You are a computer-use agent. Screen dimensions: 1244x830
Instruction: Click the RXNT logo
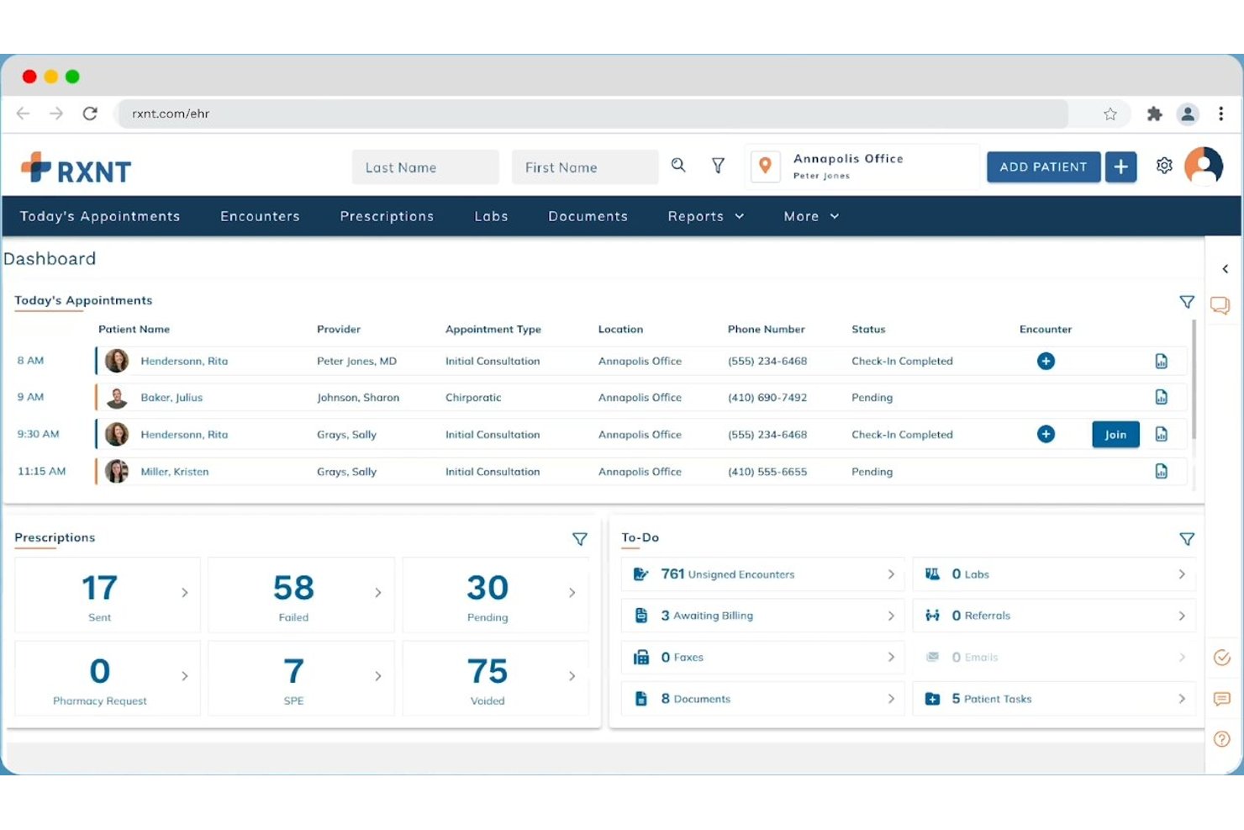pyautogui.click(x=76, y=169)
